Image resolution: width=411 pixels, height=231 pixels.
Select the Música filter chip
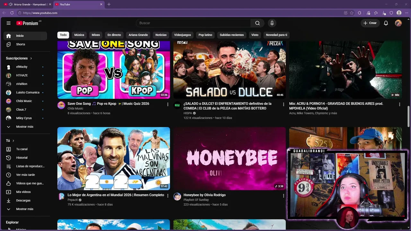point(79,35)
